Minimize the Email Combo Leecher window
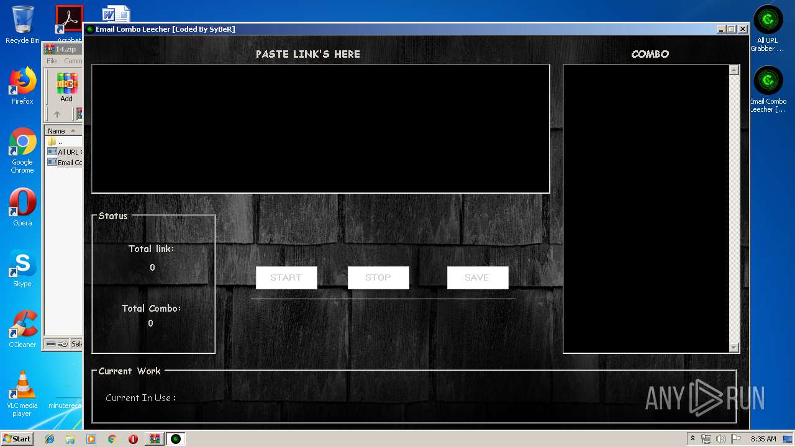795x447 pixels. pos(721,29)
